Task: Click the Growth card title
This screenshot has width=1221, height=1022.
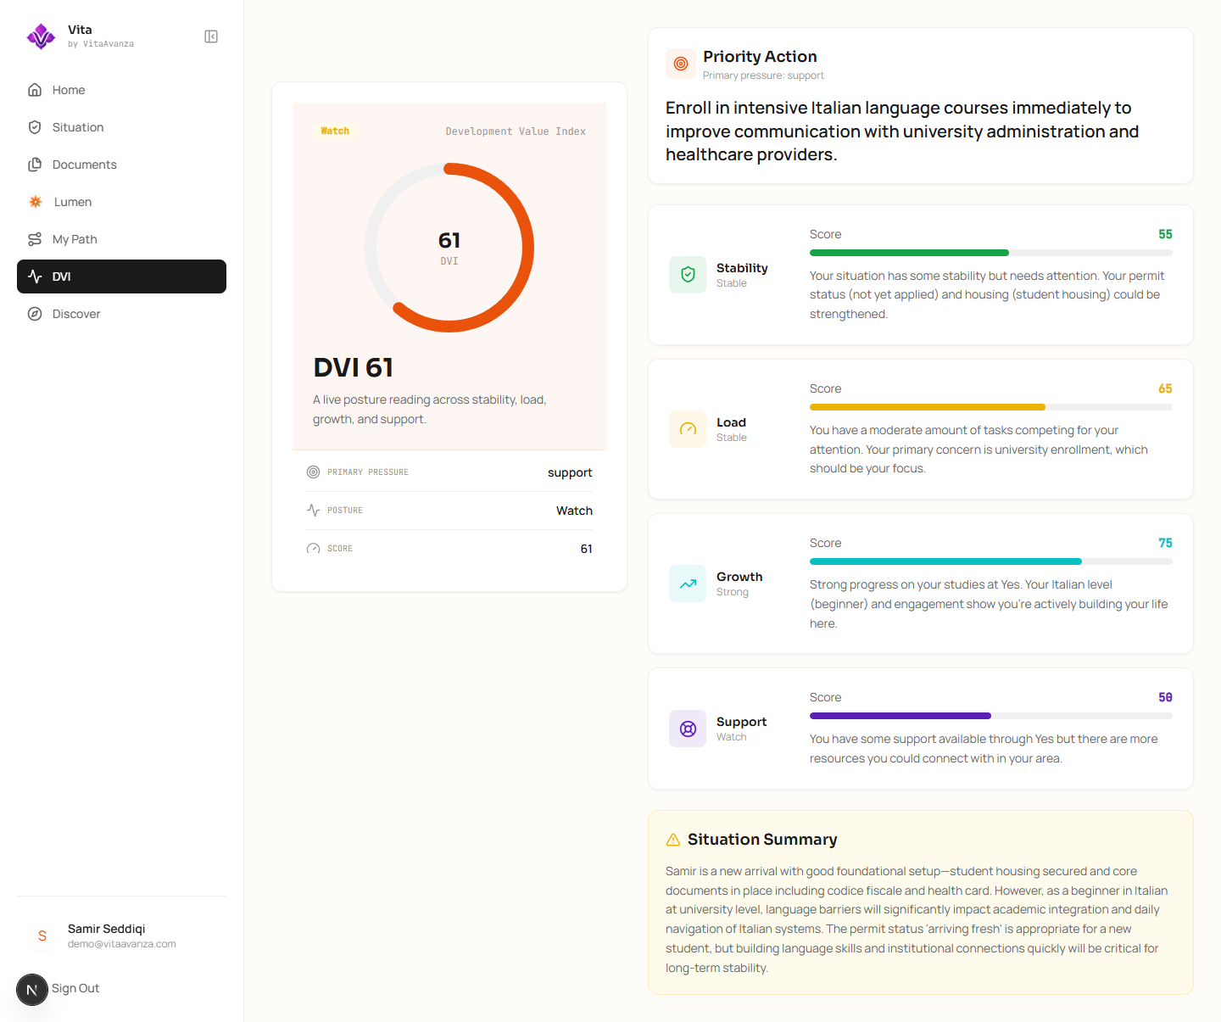Action: (739, 577)
